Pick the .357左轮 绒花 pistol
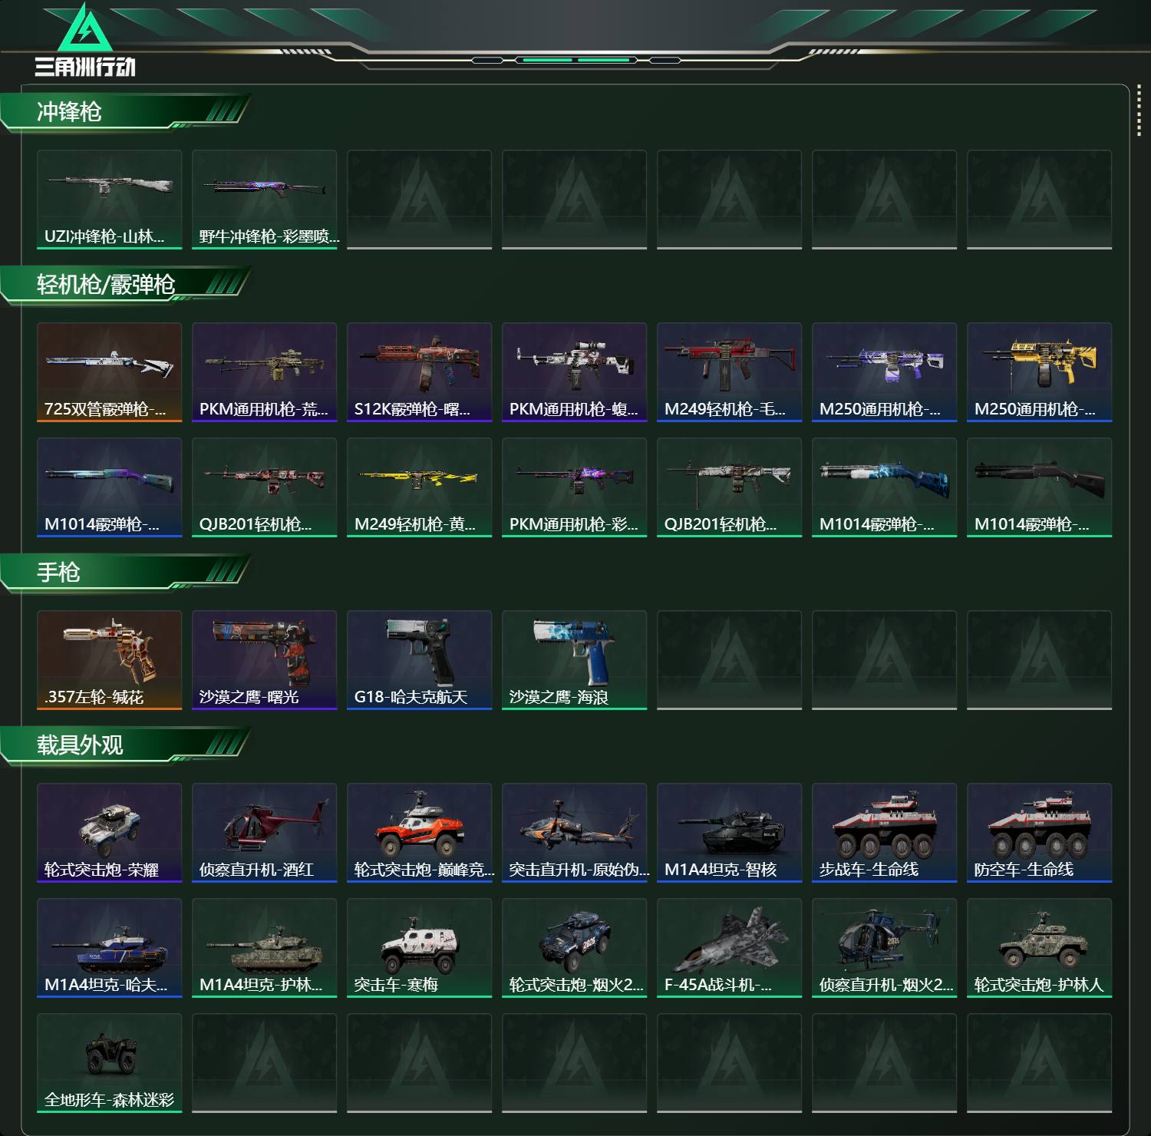 (109, 660)
